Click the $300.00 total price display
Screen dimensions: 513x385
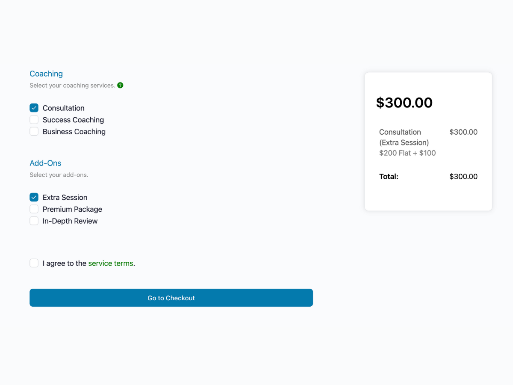tap(404, 103)
